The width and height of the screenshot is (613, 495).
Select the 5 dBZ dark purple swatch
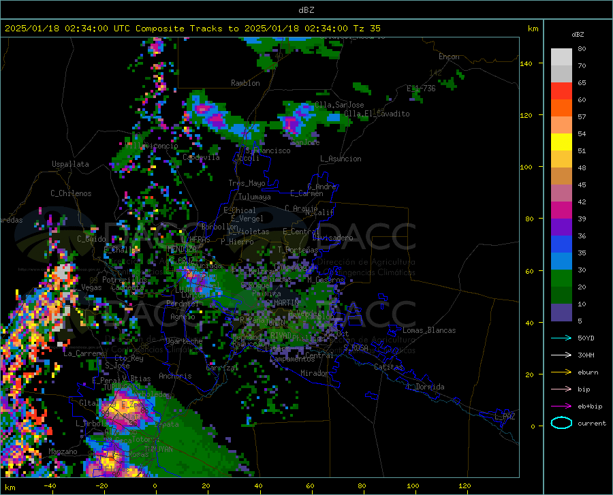click(x=561, y=313)
